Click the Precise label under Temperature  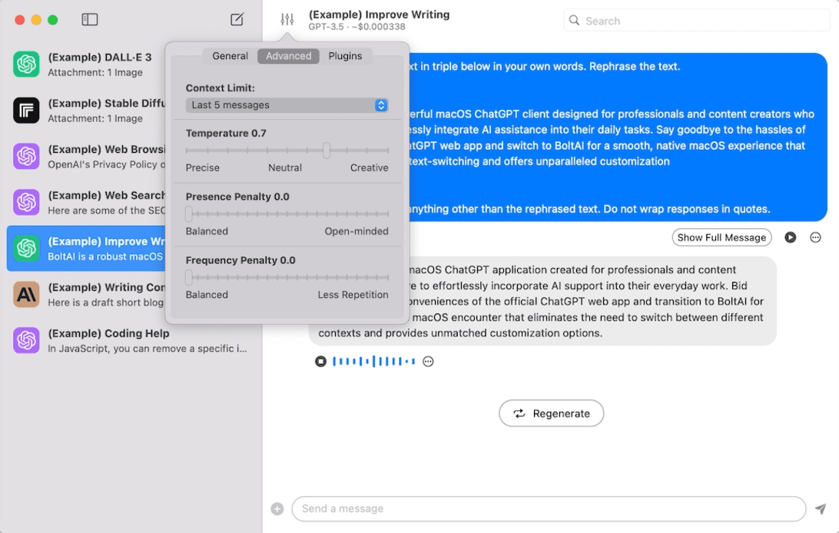coord(202,168)
